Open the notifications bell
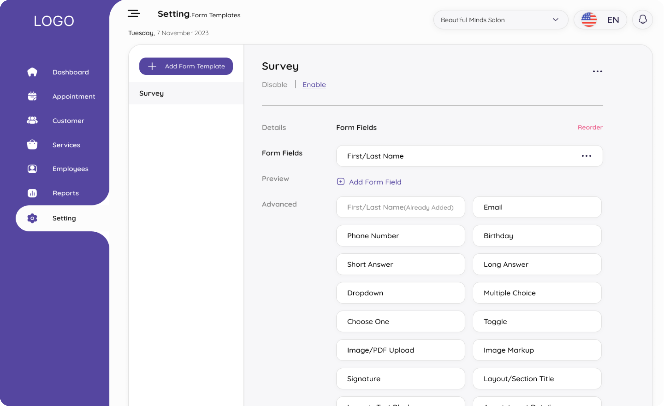Viewport: 664px width, 406px height. 642,20
